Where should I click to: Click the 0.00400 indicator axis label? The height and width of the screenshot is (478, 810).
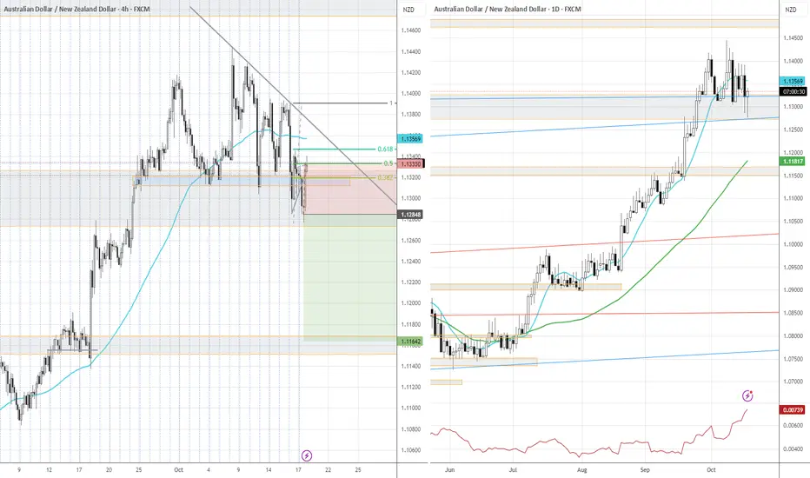(x=793, y=449)
